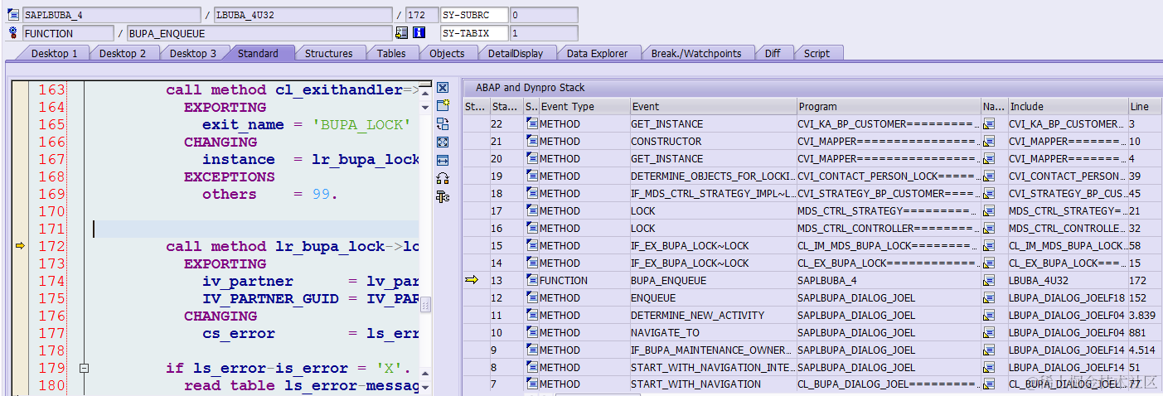Click the navigation icon in CONSTRUCTOR row
Image resolution: width=1163 pixels, height=396 pixels.
(x=989, y=142)
